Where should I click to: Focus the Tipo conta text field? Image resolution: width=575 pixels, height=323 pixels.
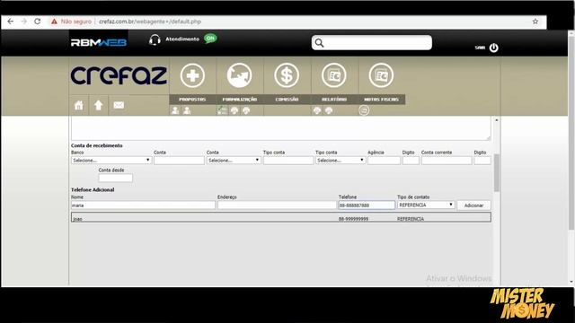288,161
